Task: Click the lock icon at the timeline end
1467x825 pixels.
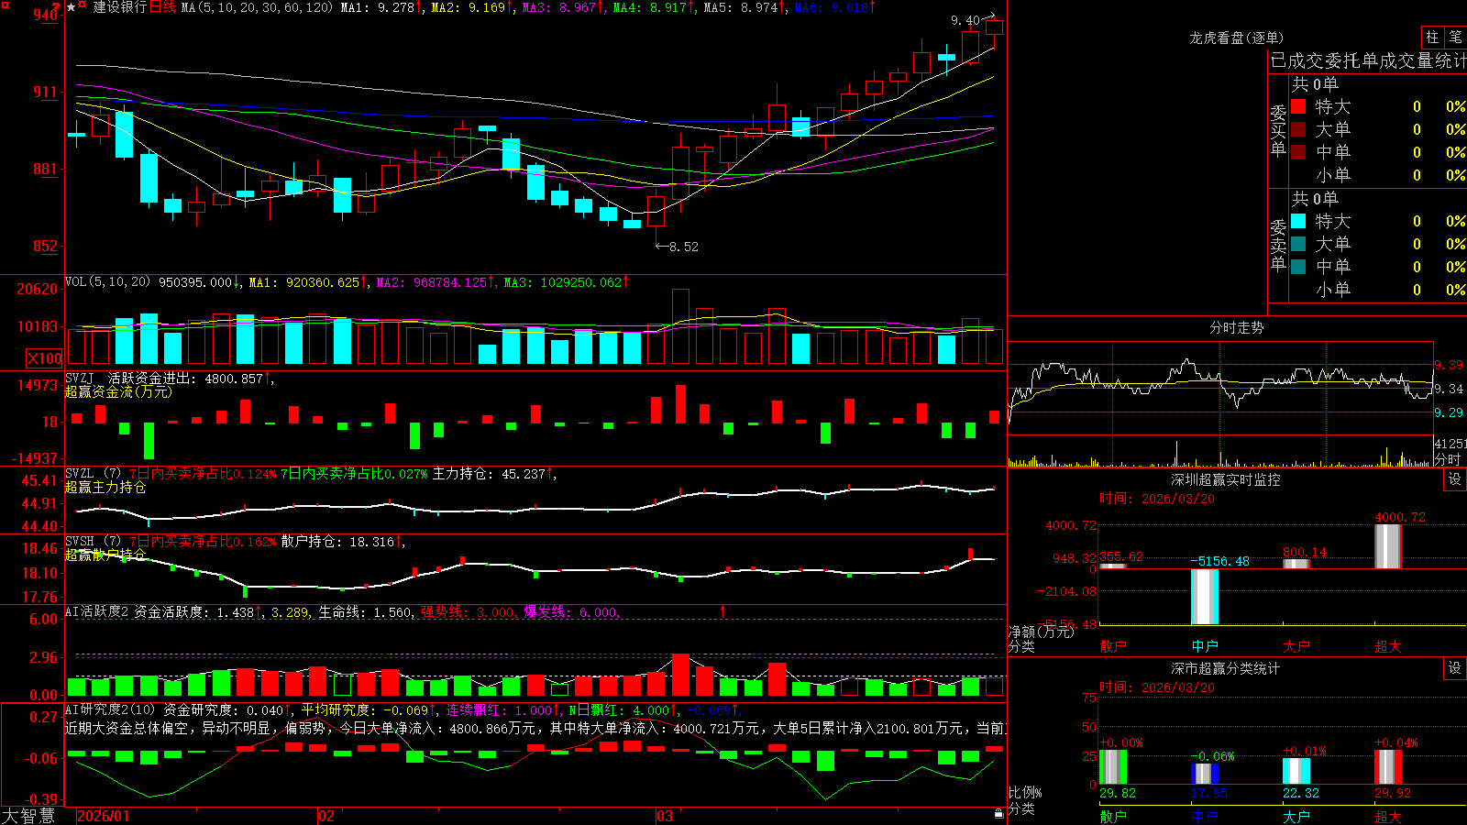Action: coord(998,814)
